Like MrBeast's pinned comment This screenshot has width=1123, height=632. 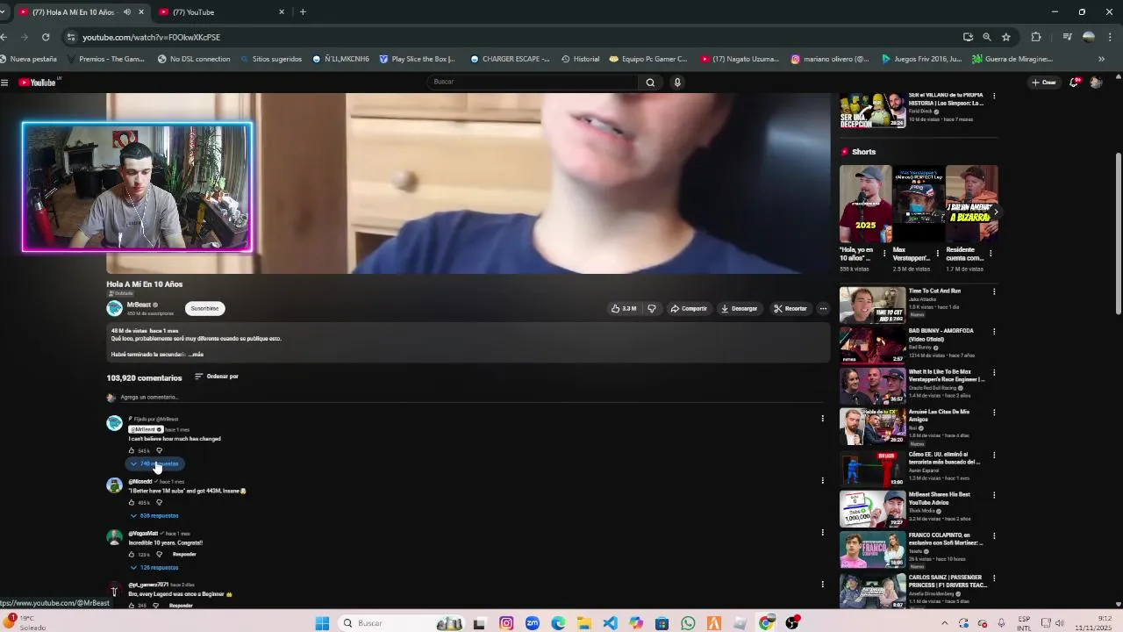[132, 451]
